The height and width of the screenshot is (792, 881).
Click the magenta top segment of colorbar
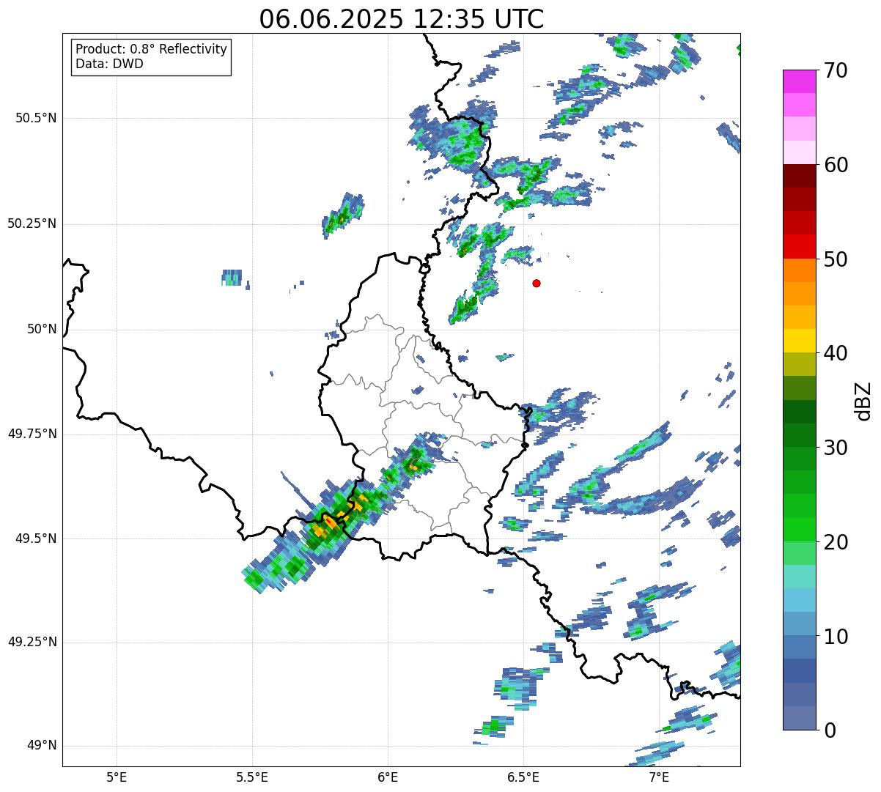click(x=799, y=81)
